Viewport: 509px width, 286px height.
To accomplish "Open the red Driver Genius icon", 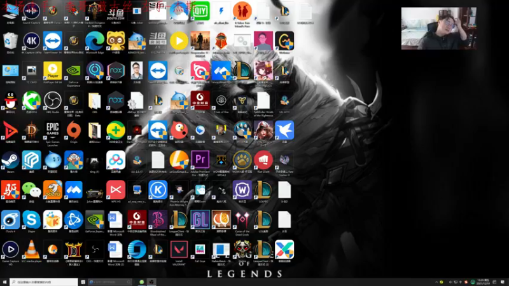I will [10, 191].
